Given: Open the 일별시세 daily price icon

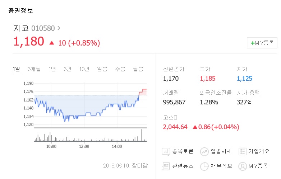Looking at the screenshot, I should 204,151.
